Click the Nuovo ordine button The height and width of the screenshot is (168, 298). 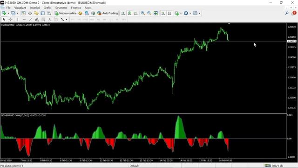pyautogui.click(x=65, y=13)
